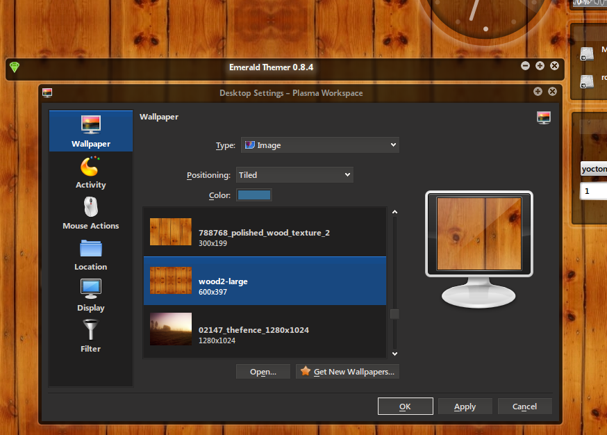Maximize the Desktop Settings window
Image resolution: width=607 pixels, height=435 pixels.
(538, 92)
